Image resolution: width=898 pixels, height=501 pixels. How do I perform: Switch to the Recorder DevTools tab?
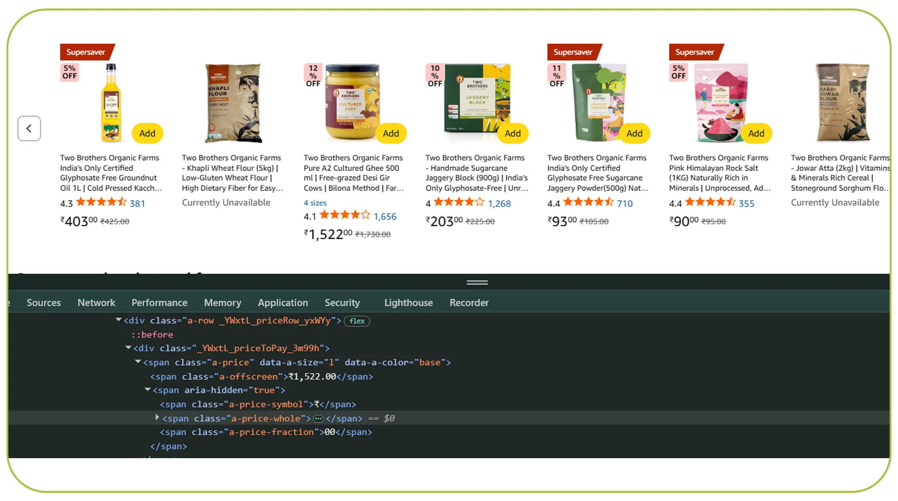(469, 303)
